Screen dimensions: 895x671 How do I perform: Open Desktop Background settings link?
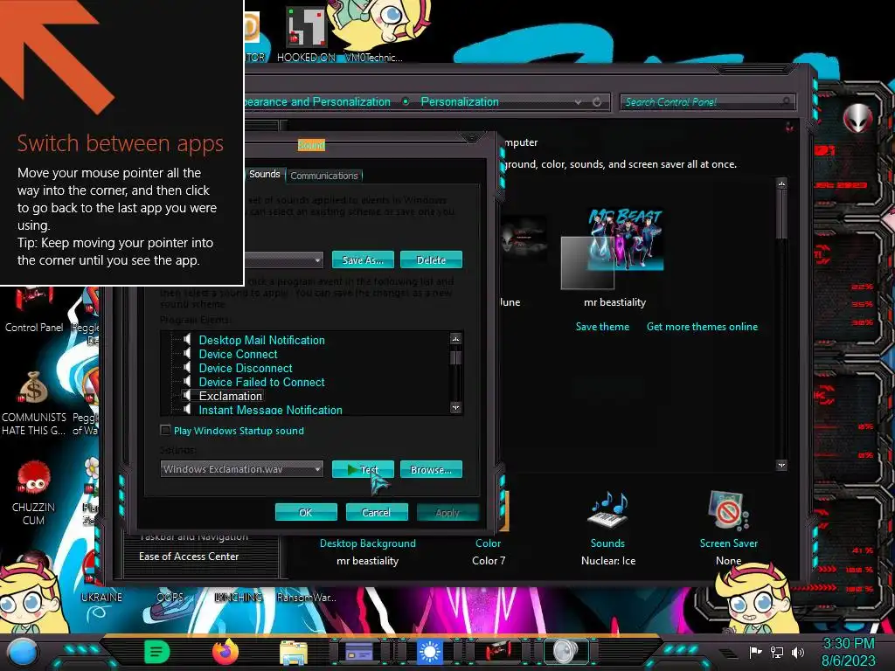tap(368, 543)
